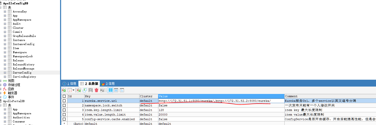Check the eureka.service.url row checkbox
This screenshot has height=125, width=376.
(x=64, y=101)
